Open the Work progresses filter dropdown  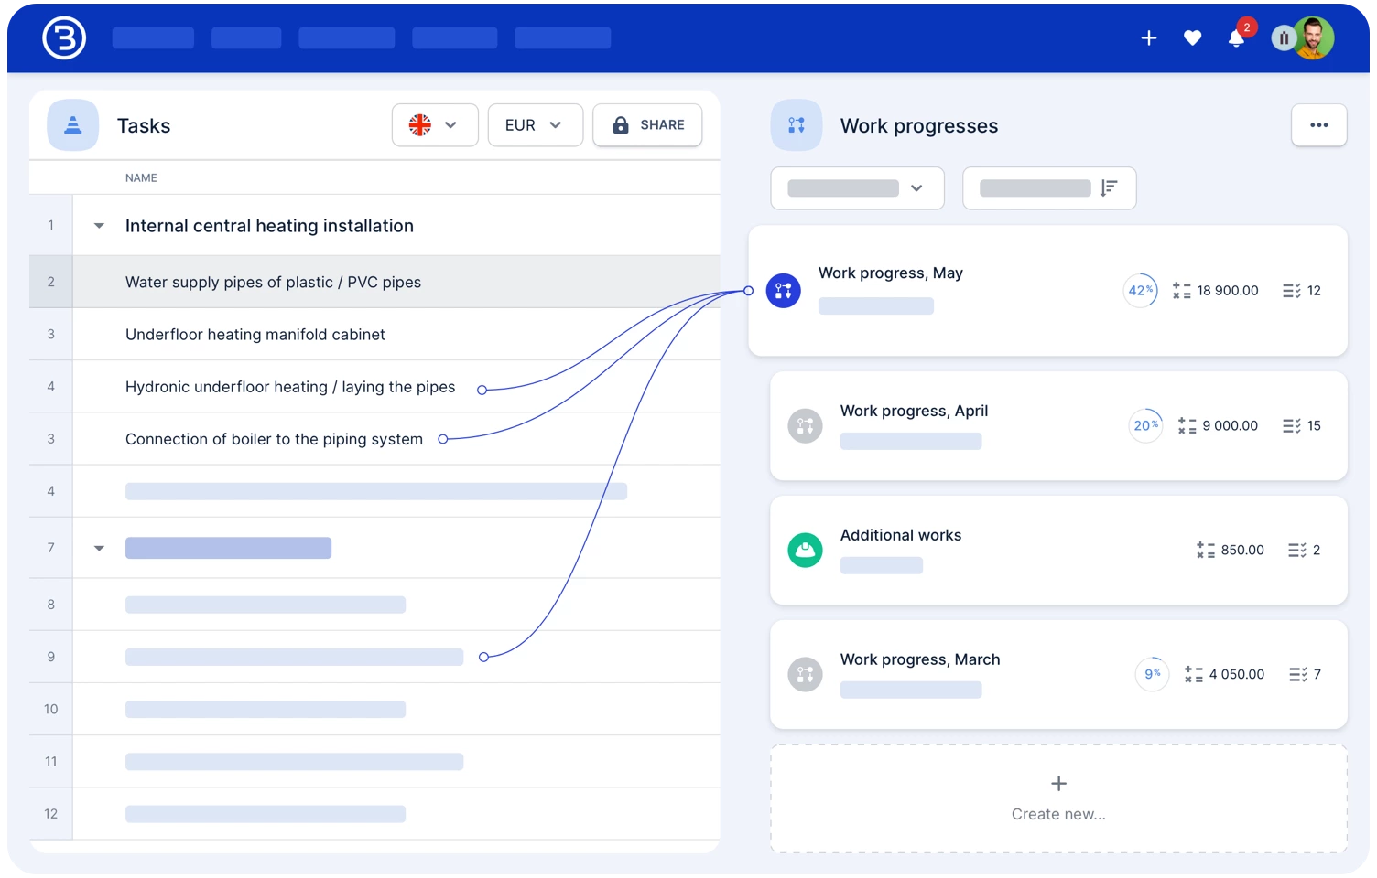pyautogui.click(x=857, y=188)
